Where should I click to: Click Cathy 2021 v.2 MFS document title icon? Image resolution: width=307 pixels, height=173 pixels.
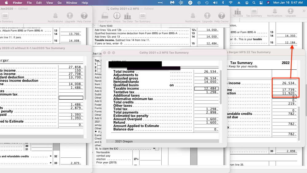pyautogui.click(x=108, y=9)
